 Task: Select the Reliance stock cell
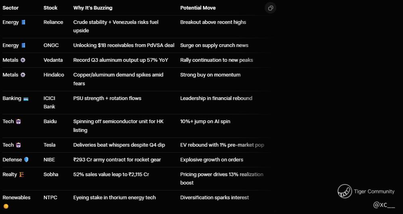tap(53, 22)
